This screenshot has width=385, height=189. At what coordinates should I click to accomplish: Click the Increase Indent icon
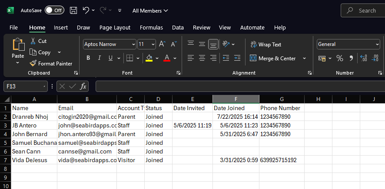coord(237,58)
